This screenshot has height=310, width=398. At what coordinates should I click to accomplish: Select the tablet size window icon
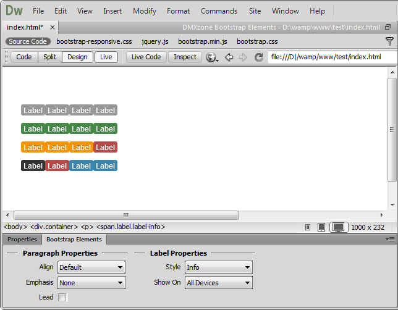321,227
